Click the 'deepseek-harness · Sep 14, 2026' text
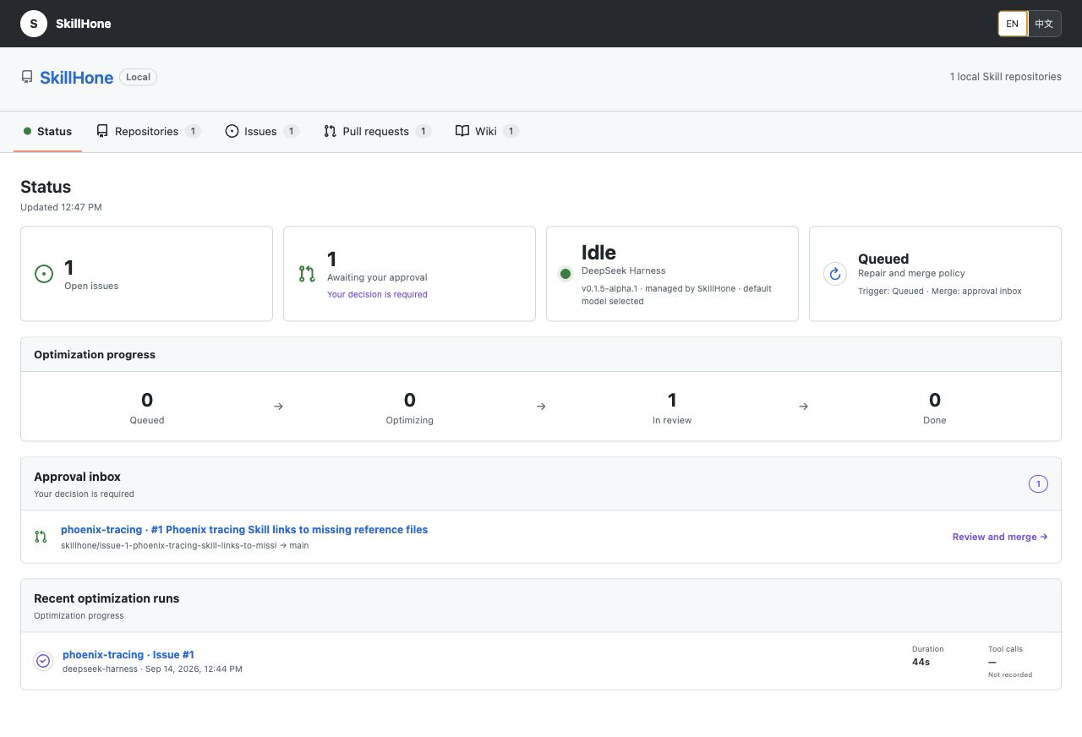 click(152, 669)
